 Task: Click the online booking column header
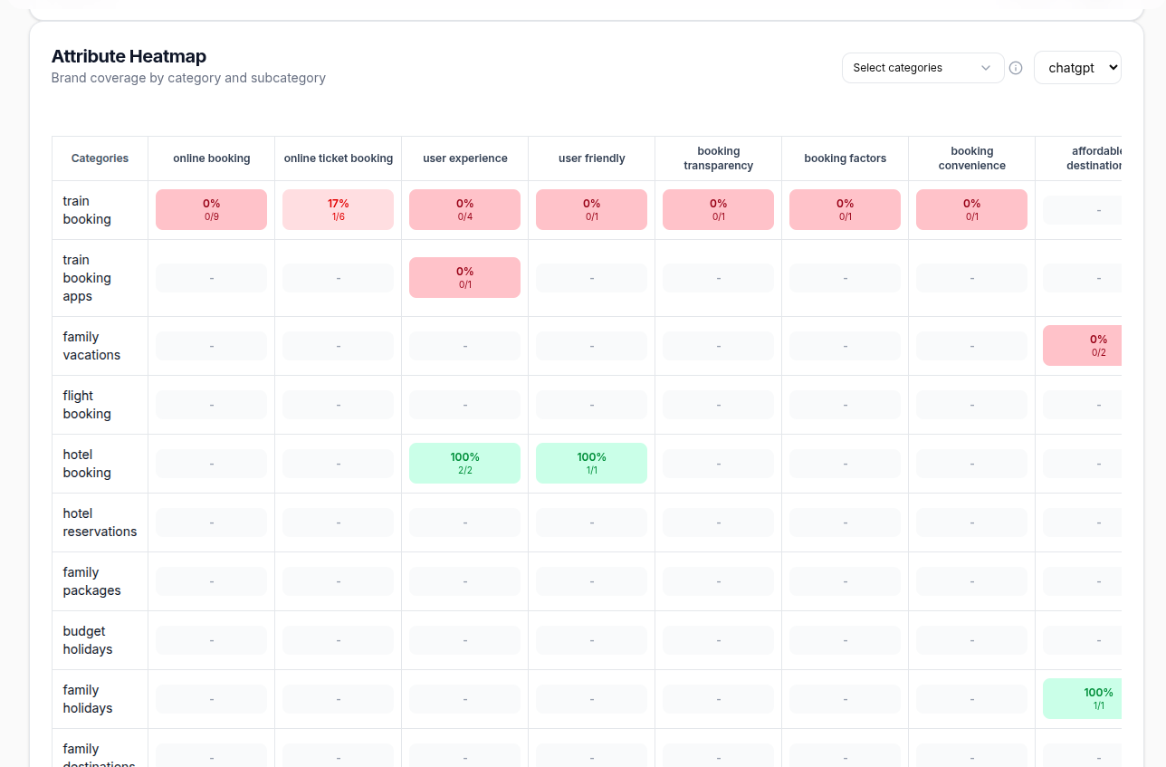(x=212, y=158)
